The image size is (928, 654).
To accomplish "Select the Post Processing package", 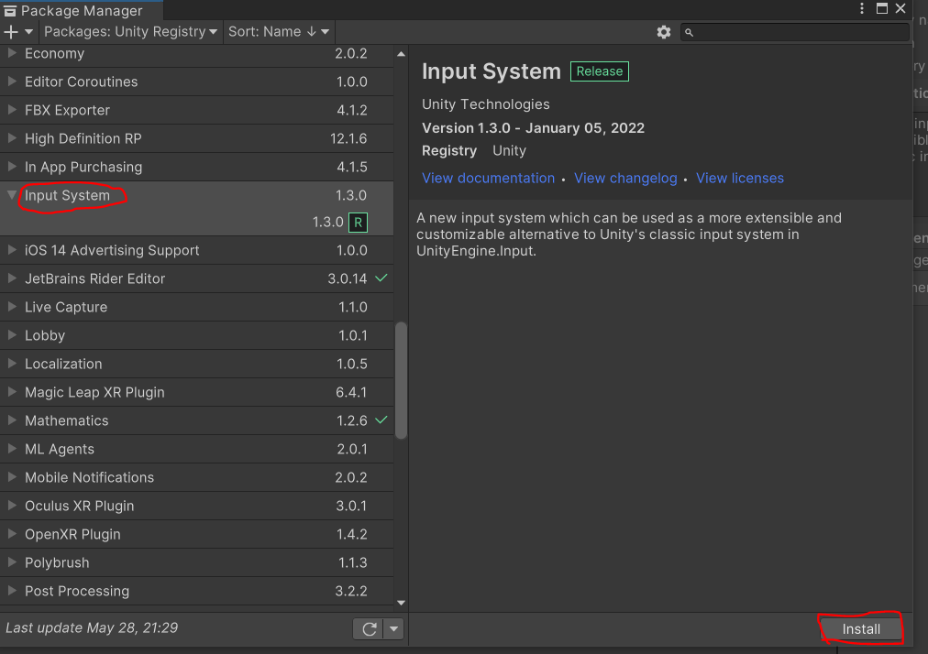I will pyautogui.click(x=196, y=591).
